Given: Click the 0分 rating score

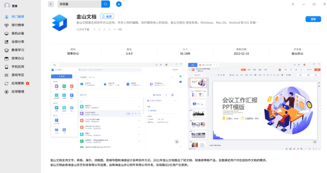Looking at the screenshot, I should click(120, 30).
